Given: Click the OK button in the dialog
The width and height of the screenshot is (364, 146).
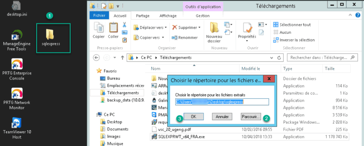Looking at the screenshot, I should (x=194, y=117).
